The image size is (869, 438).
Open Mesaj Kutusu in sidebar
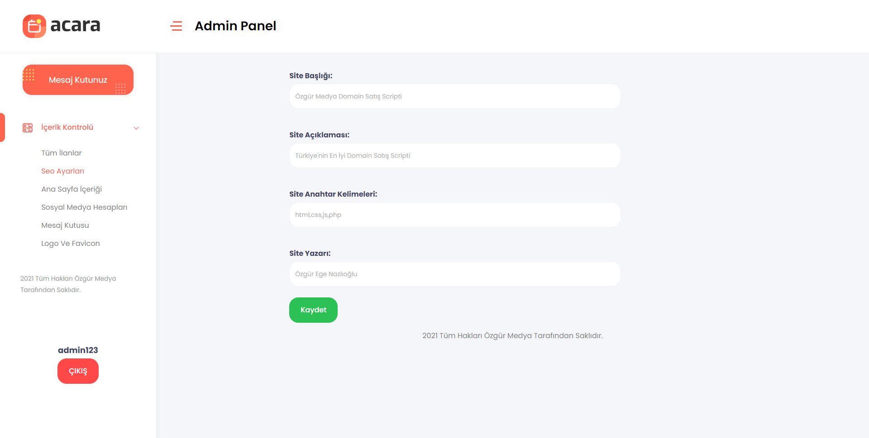click(x=65, y=225)
